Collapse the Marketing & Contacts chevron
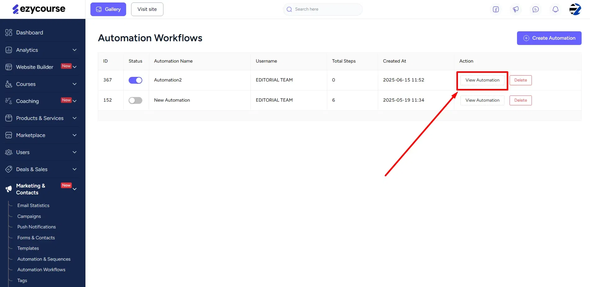 point(75,189)
